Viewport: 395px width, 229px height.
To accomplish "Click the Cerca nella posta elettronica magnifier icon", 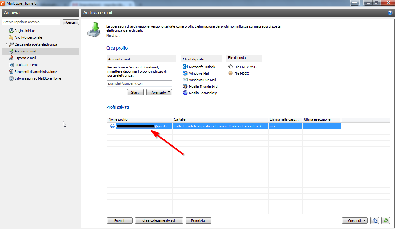I will tap(11, 44).
